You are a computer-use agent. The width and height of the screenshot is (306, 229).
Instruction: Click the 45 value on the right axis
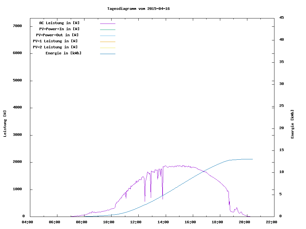281,17
